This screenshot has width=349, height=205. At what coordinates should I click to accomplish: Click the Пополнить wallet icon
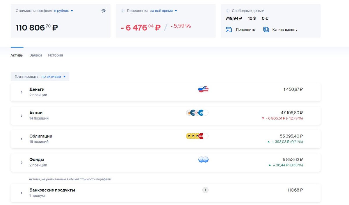(229, 30)
